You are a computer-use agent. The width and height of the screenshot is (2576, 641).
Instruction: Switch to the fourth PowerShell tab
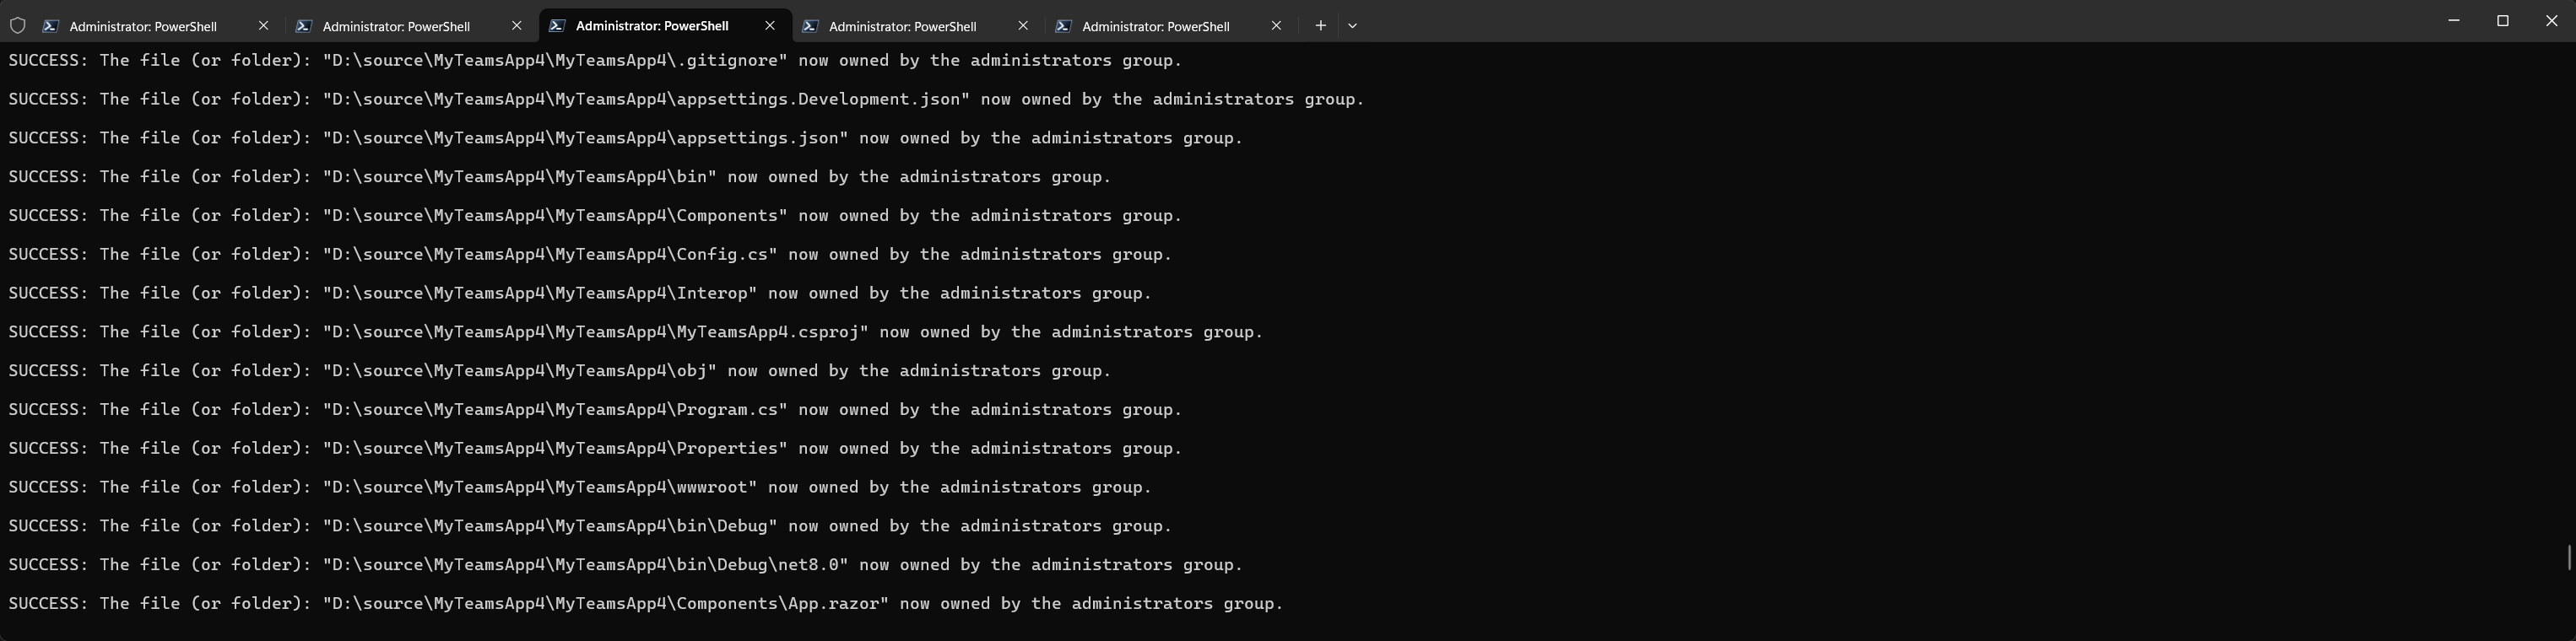[902, 26]
